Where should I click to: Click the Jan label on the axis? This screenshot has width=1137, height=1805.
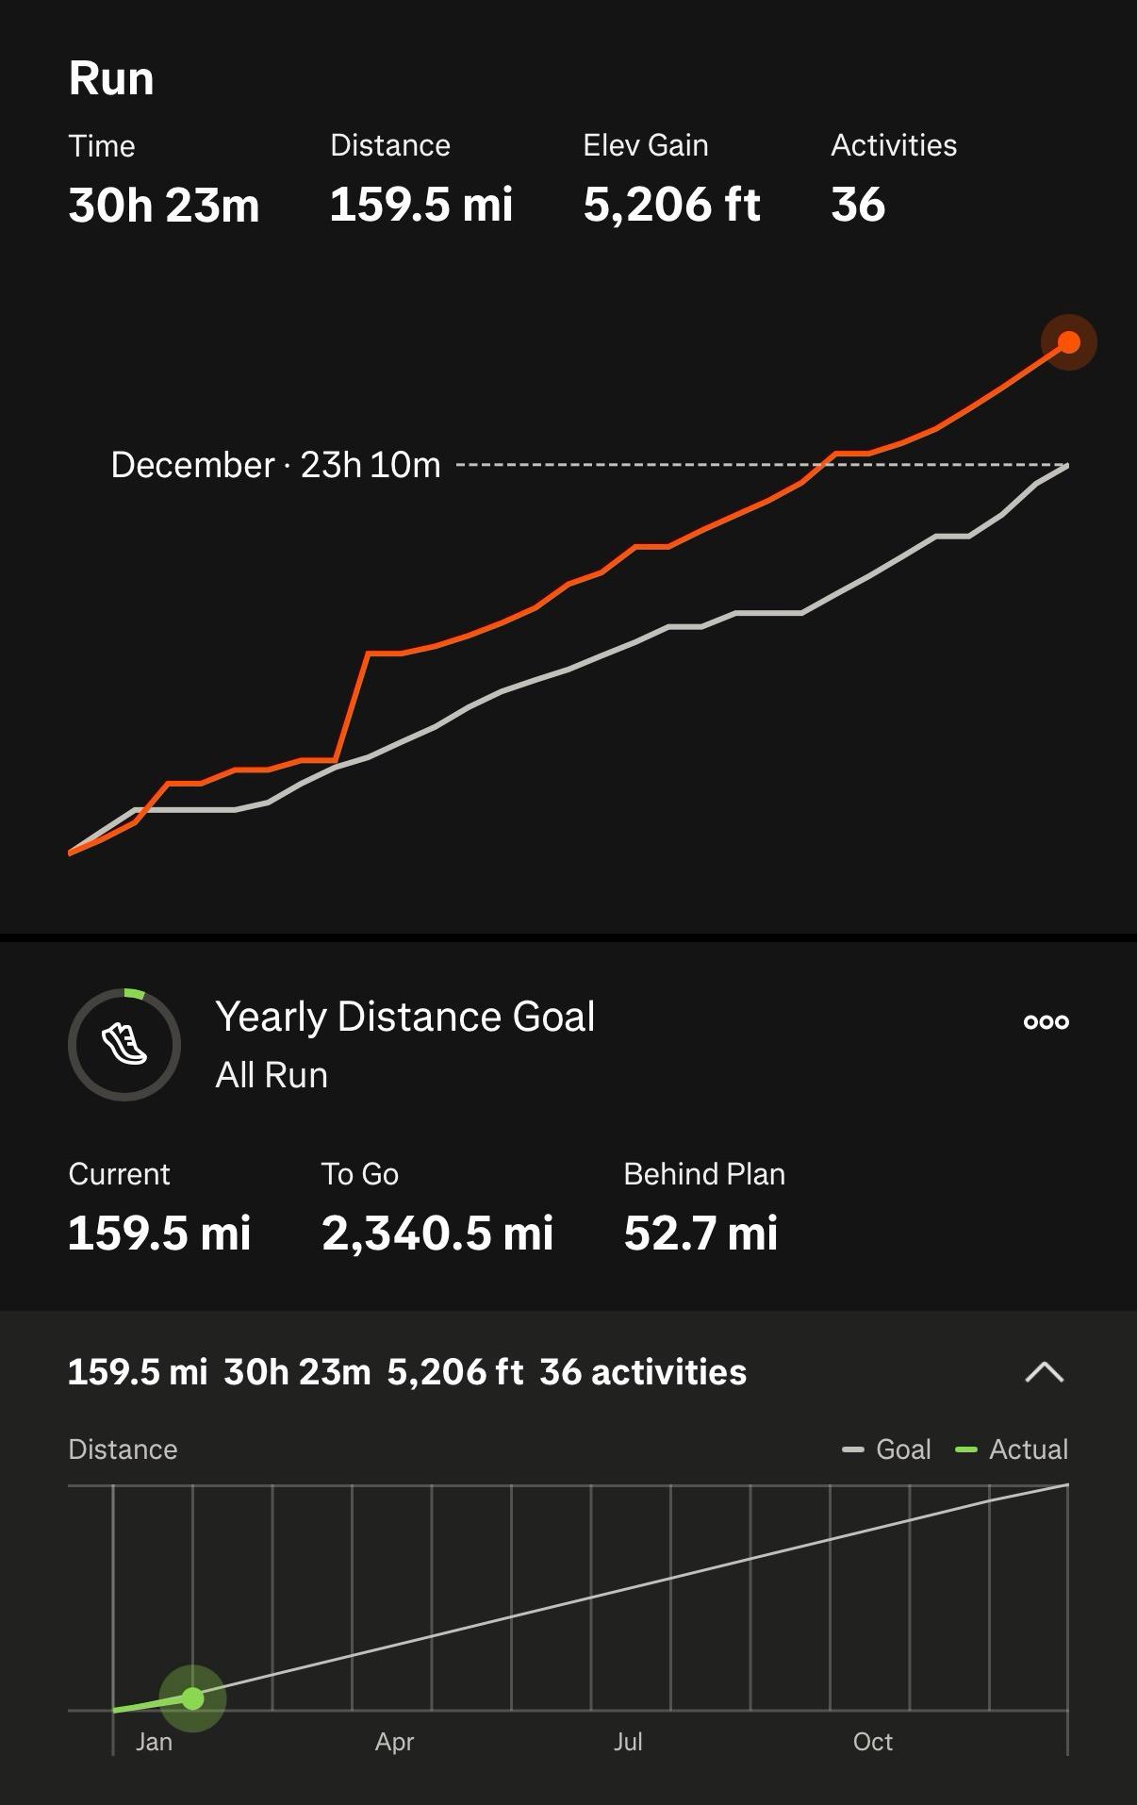coord(154,1742)
